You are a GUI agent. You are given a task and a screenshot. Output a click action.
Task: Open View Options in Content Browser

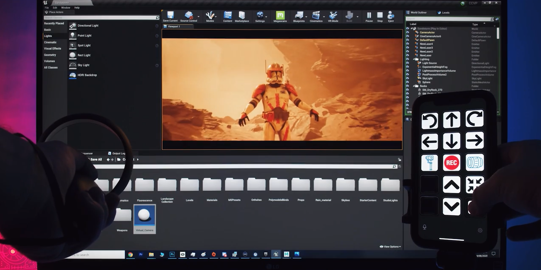pyautogui.click(x=390, y=247)
